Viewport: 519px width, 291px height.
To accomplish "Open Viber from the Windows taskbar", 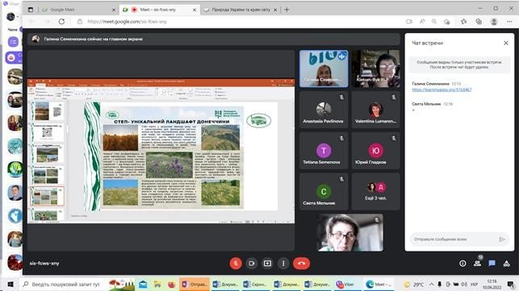I will 345,284.
